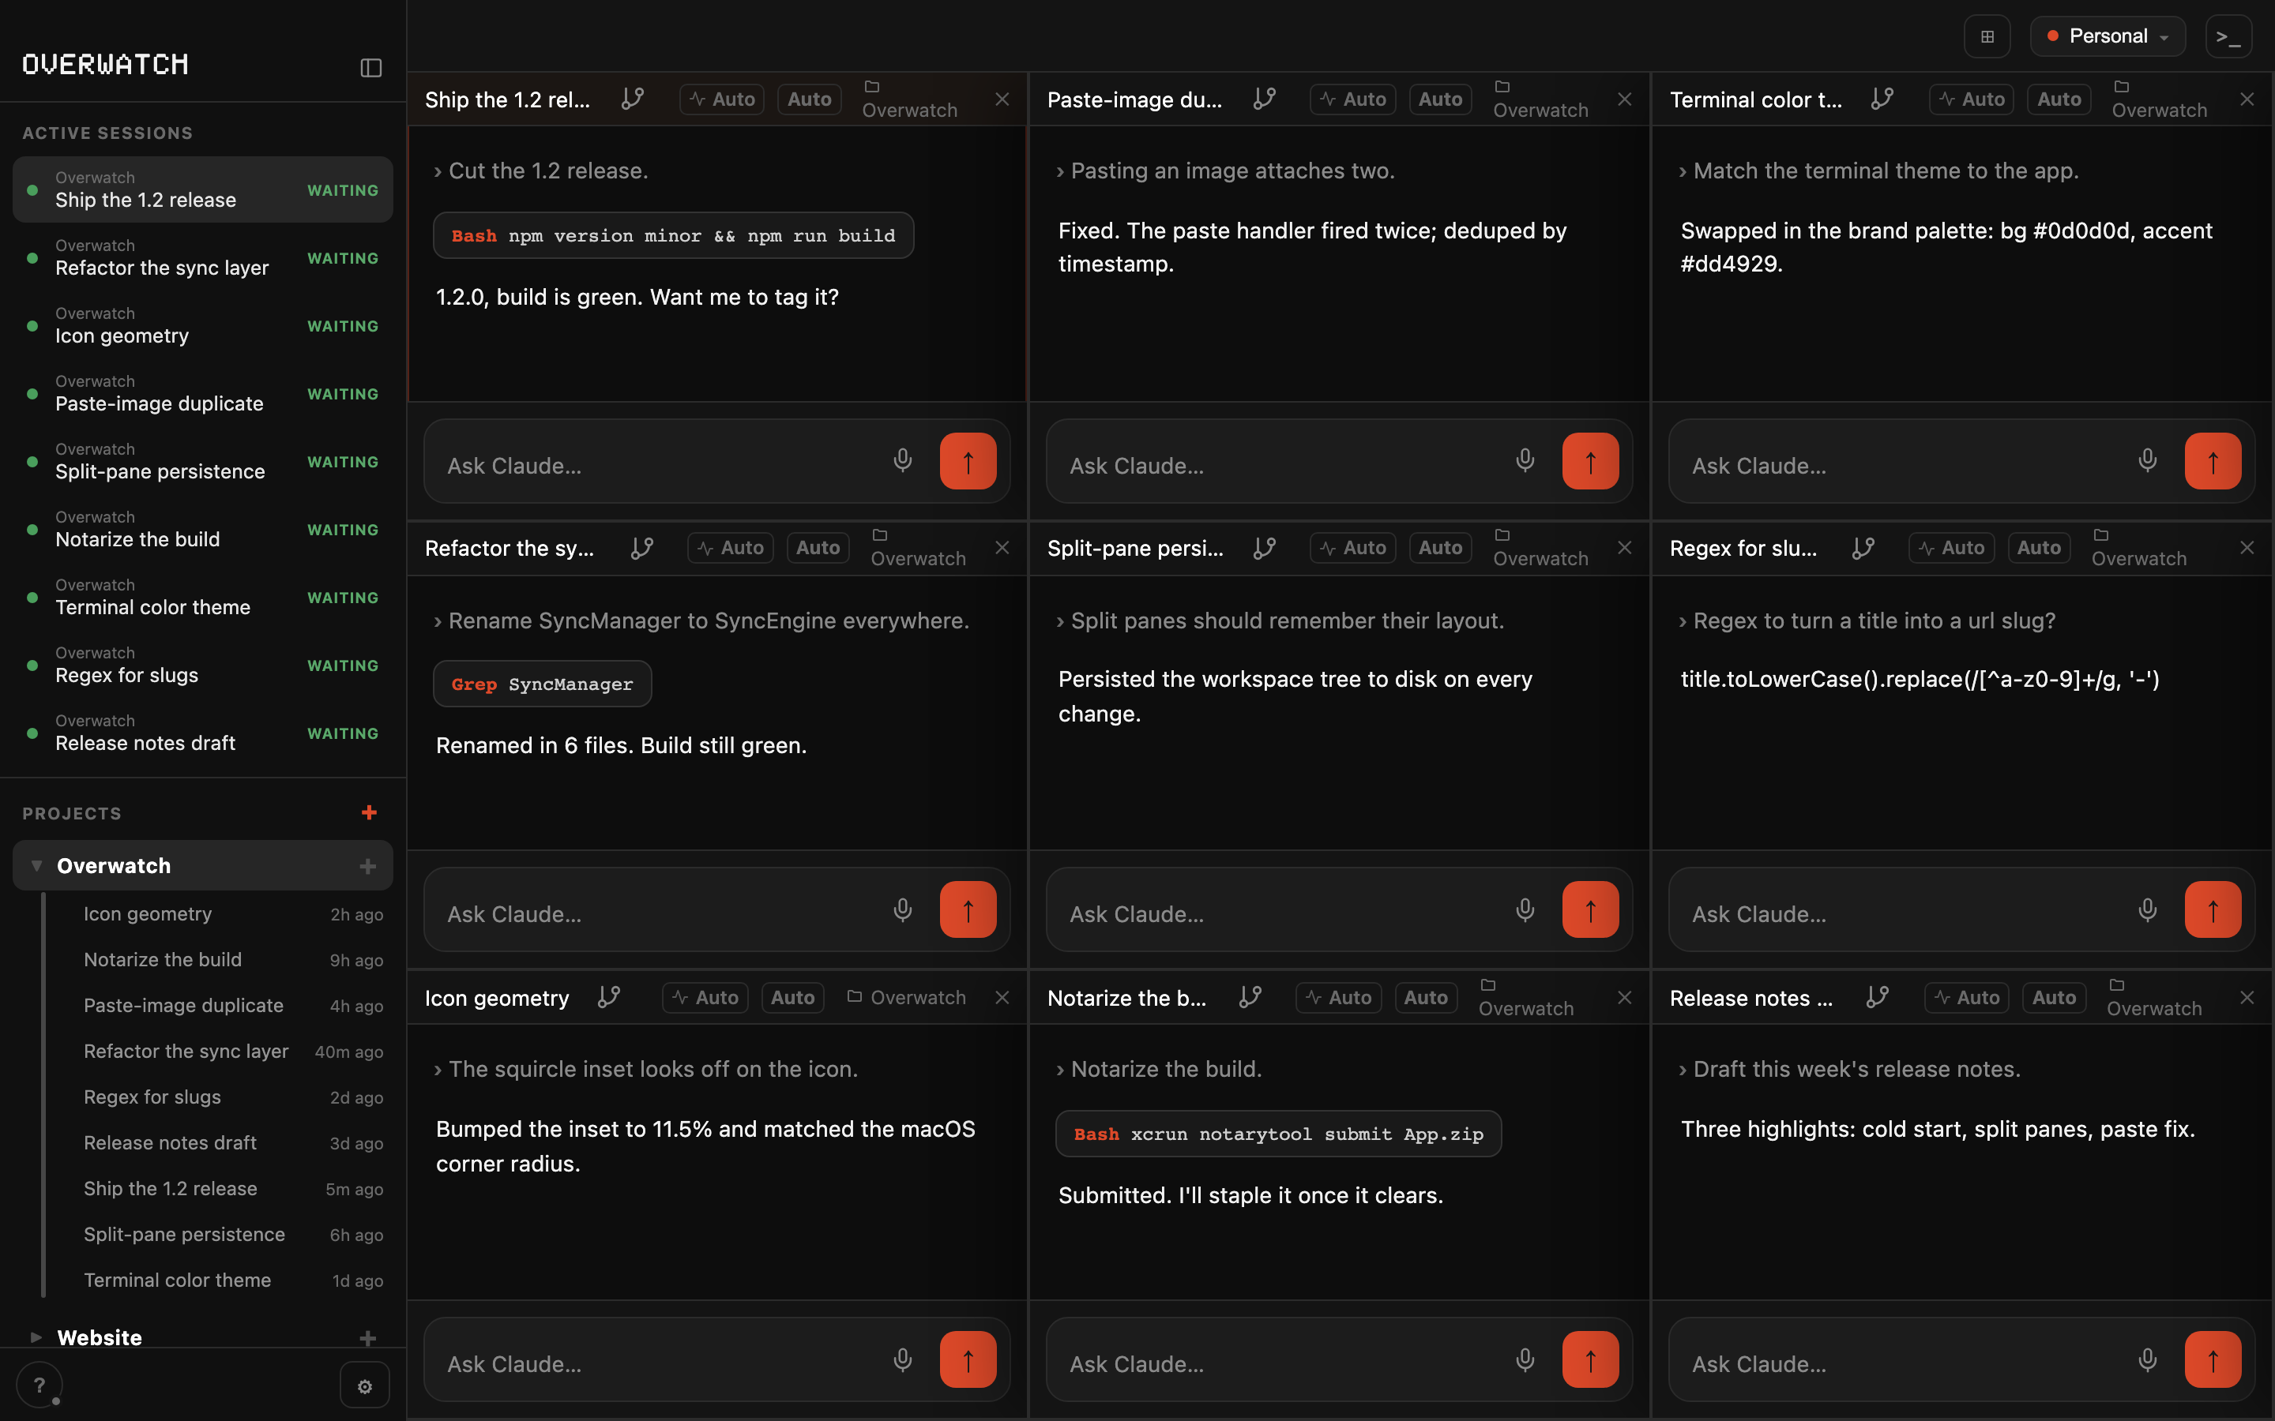Screen dimensions: 2275x1421
Task: Select active session Terminal color theme
Action: [x=203, y=597]
